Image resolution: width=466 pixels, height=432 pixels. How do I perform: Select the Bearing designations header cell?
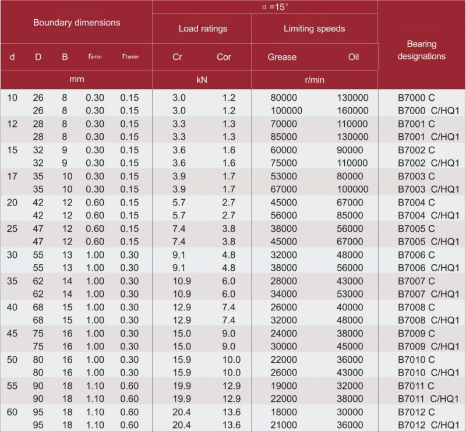pyautogui.click(x=422, y=50)
